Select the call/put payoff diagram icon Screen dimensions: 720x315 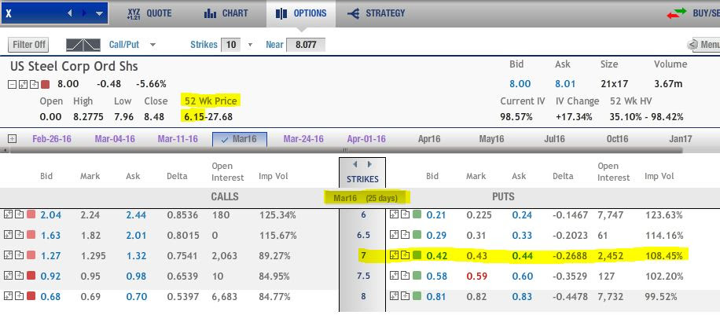pos(83,45)
